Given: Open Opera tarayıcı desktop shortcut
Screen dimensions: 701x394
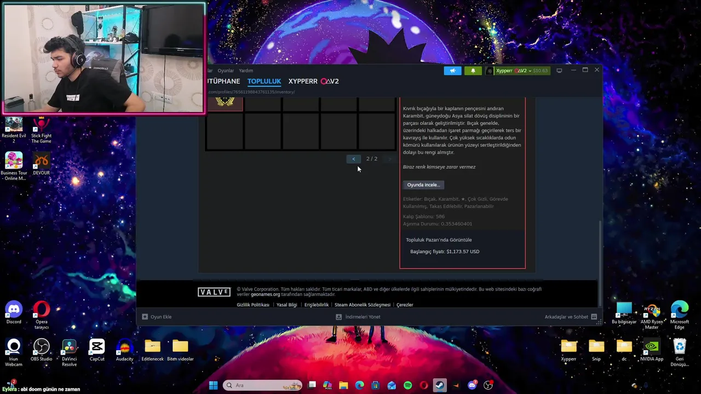Looking at the screenshot, I should click(41, 316).
